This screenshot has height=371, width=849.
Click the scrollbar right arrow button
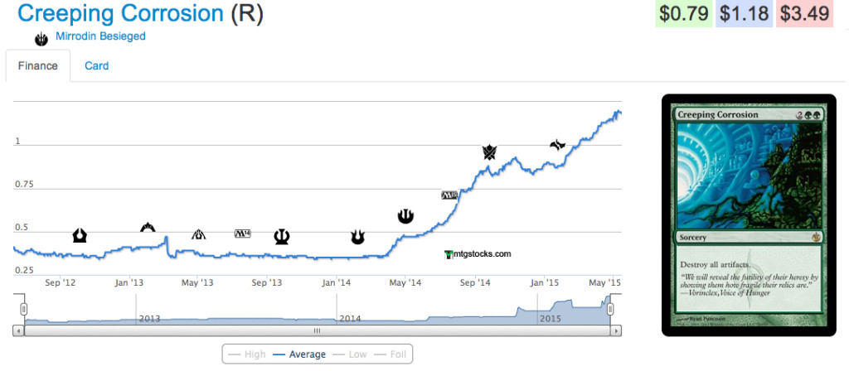point(616,330)
